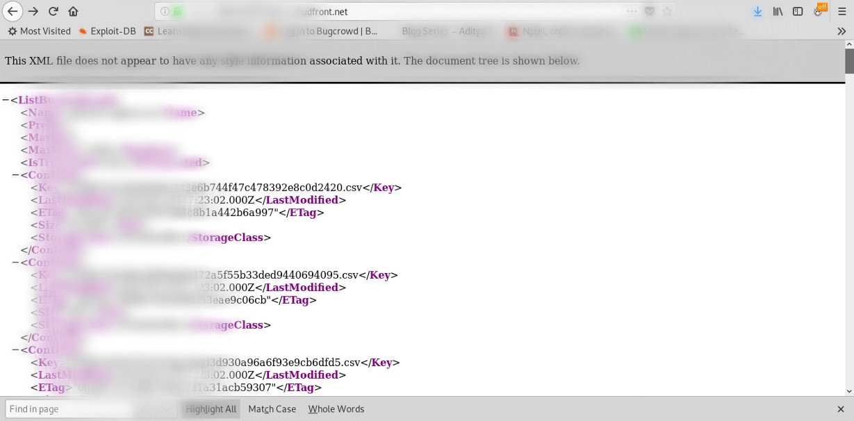Toggle the sidebar view
The image size is (854, 421).
[798, 11]
